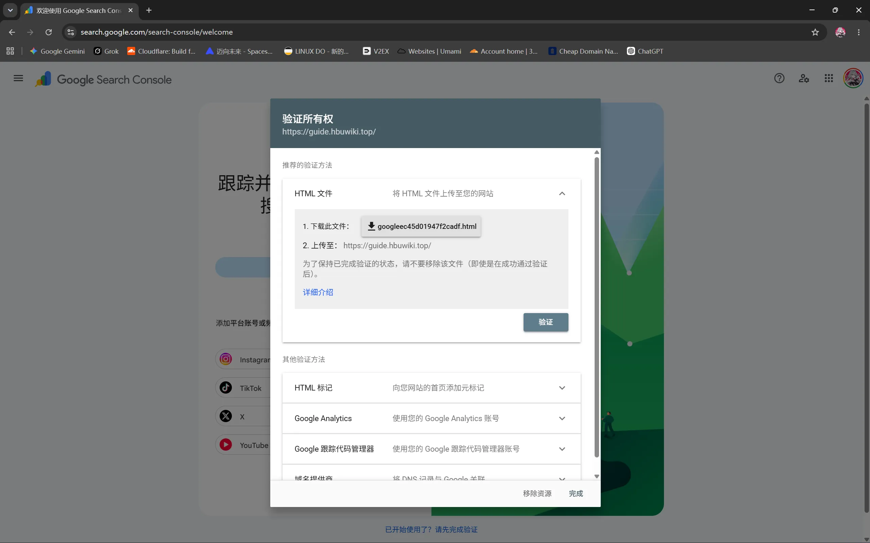Open the Search Console hamburger menu
Image resolution: width=870 pixels, height=543 pixels.
click(x=18, y=78)
